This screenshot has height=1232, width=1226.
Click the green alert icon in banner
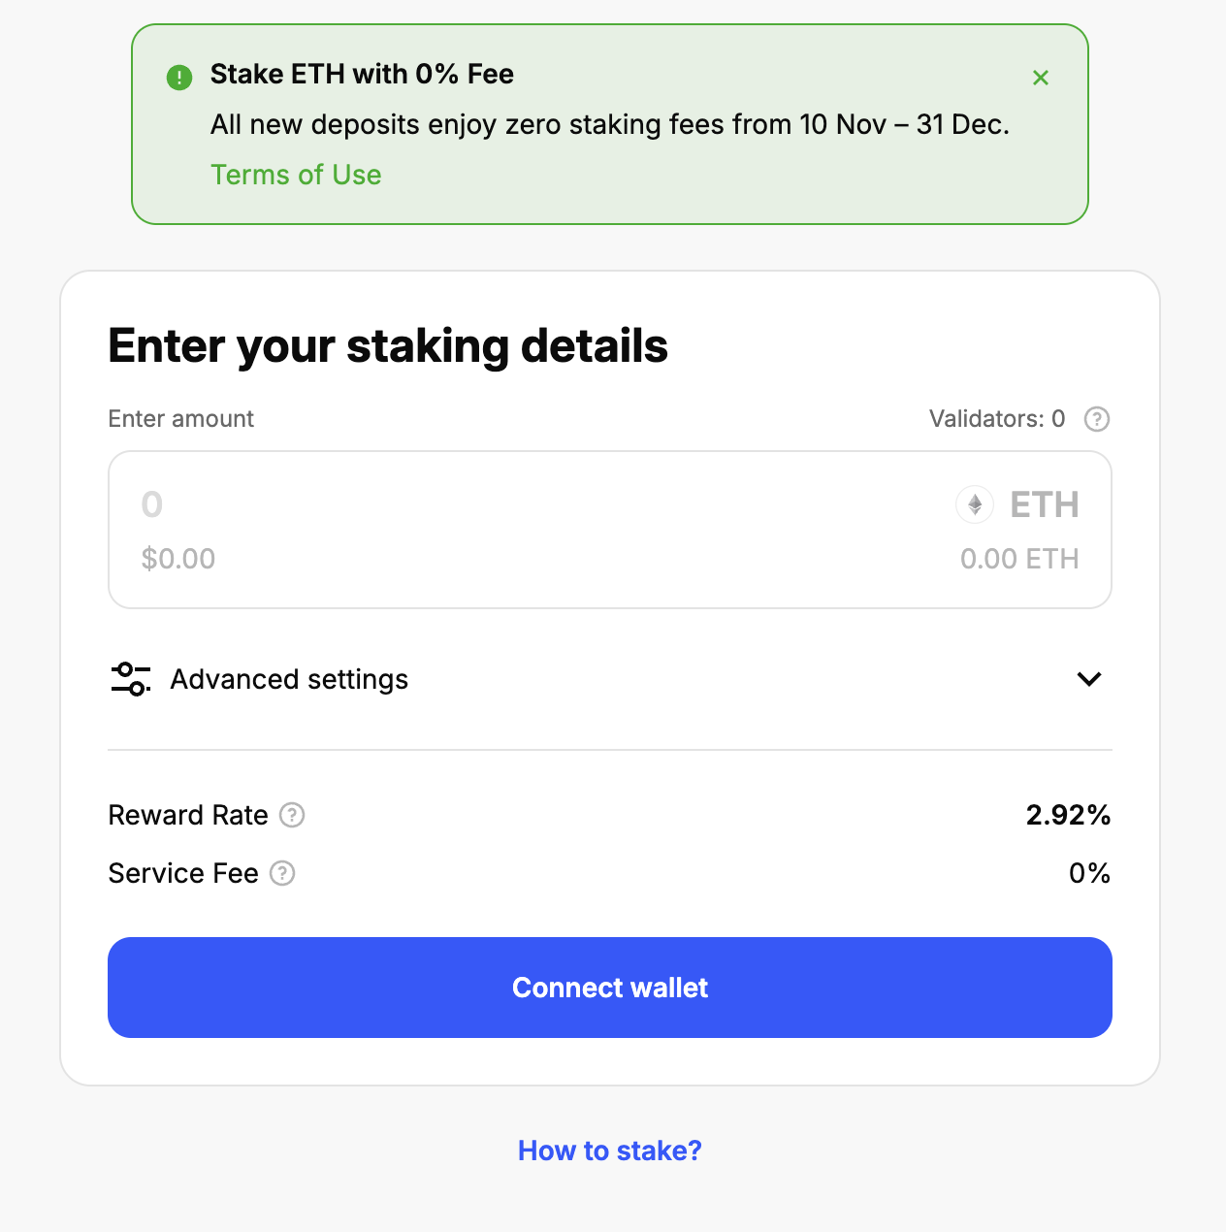coord(179,78)
